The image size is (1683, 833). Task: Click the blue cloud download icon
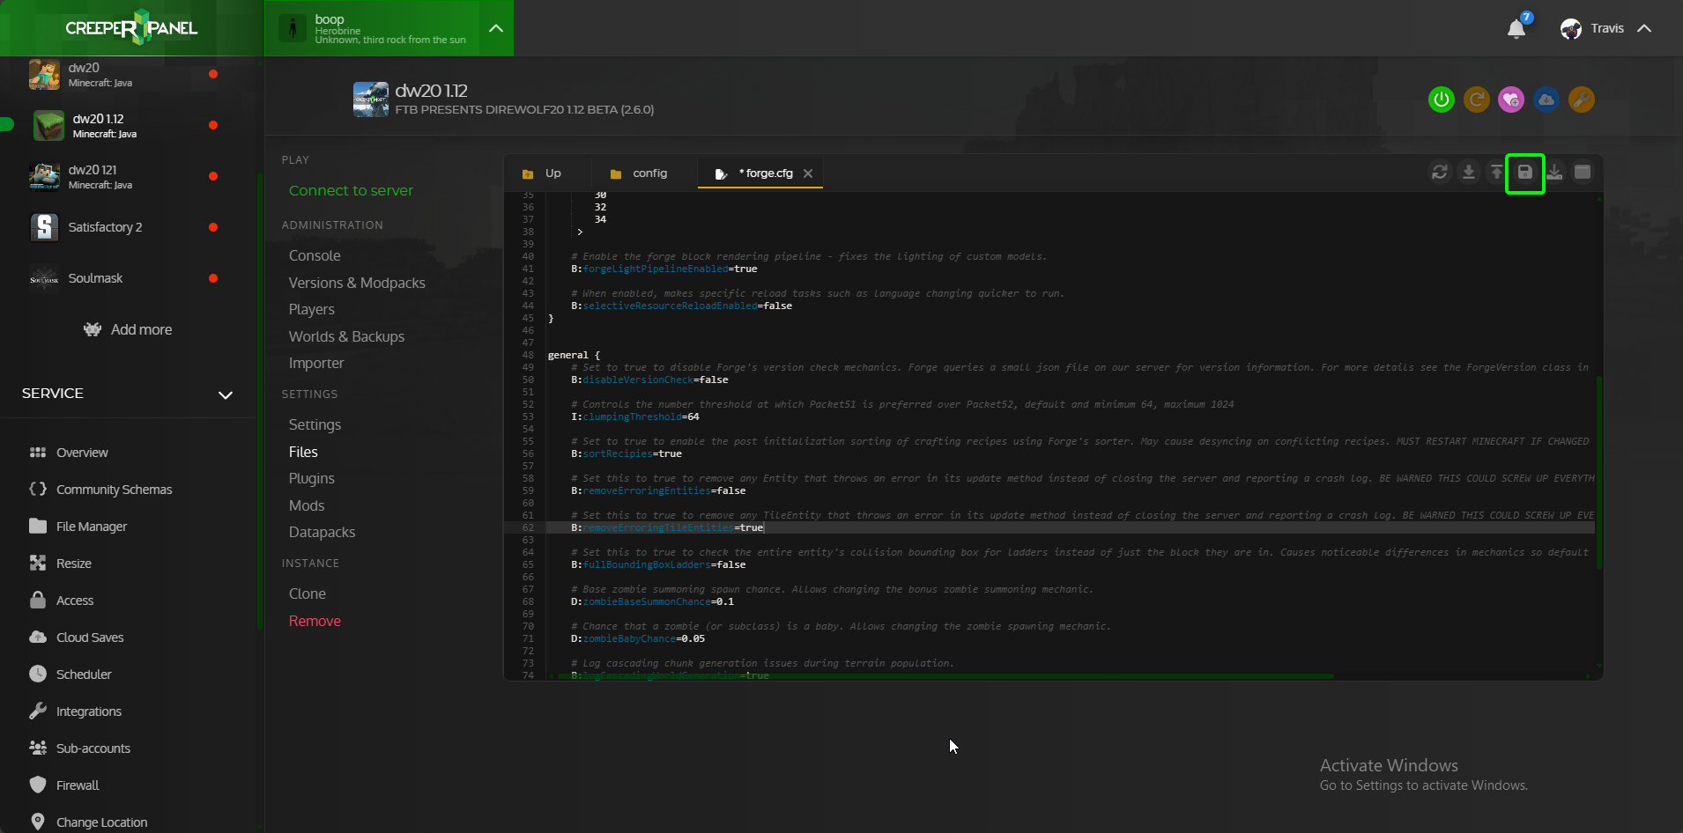pyautogui.click(x=1546, y=100)
